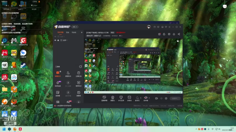Expand the 工具箱 more-tools circle button

pos(81,67)
